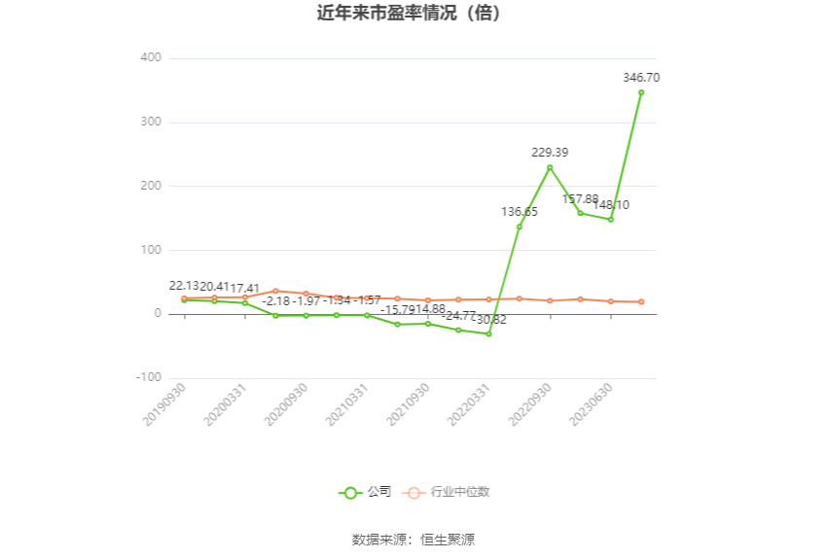This screenshot has height=559, width=827.
Task: Click the 20220930 x-axis label
Action: point(529,404)
